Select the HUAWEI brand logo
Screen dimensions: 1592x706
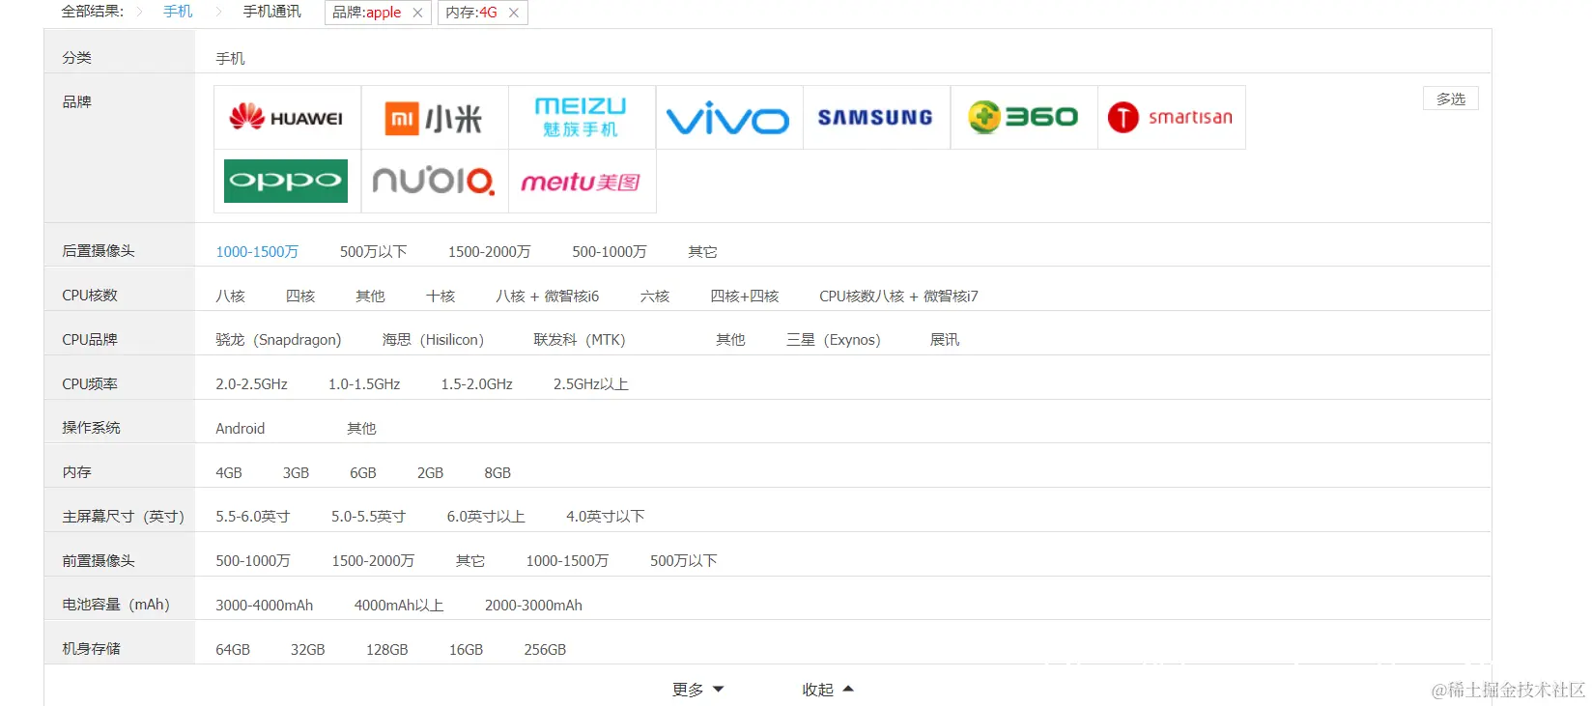click(287, 118)
